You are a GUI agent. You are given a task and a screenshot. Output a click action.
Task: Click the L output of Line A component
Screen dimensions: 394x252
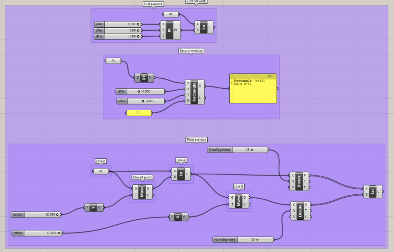pyautogui.click(x=187, y=174)
